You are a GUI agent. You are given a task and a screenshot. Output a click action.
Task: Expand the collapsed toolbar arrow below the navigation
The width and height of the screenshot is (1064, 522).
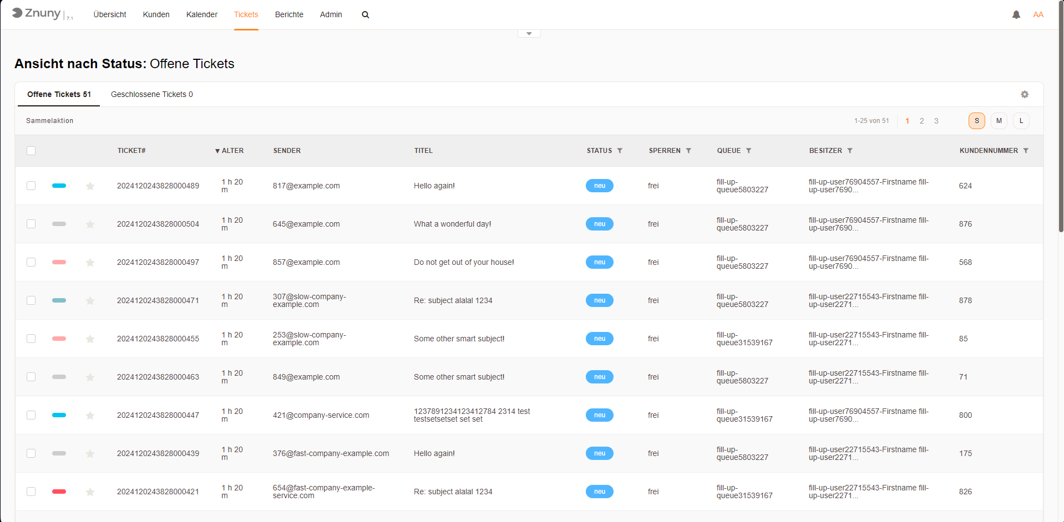pyautogui.click(x=529, y=34)
